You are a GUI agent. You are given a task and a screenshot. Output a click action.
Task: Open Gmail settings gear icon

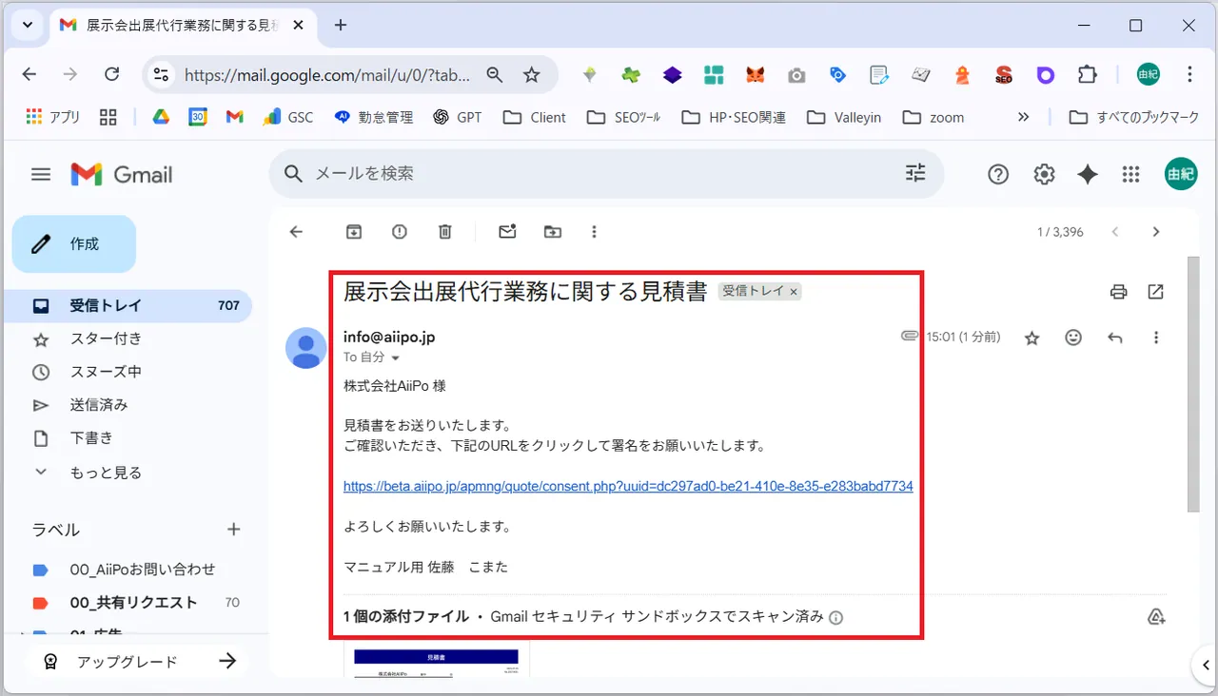click(x=1045, y=174)
